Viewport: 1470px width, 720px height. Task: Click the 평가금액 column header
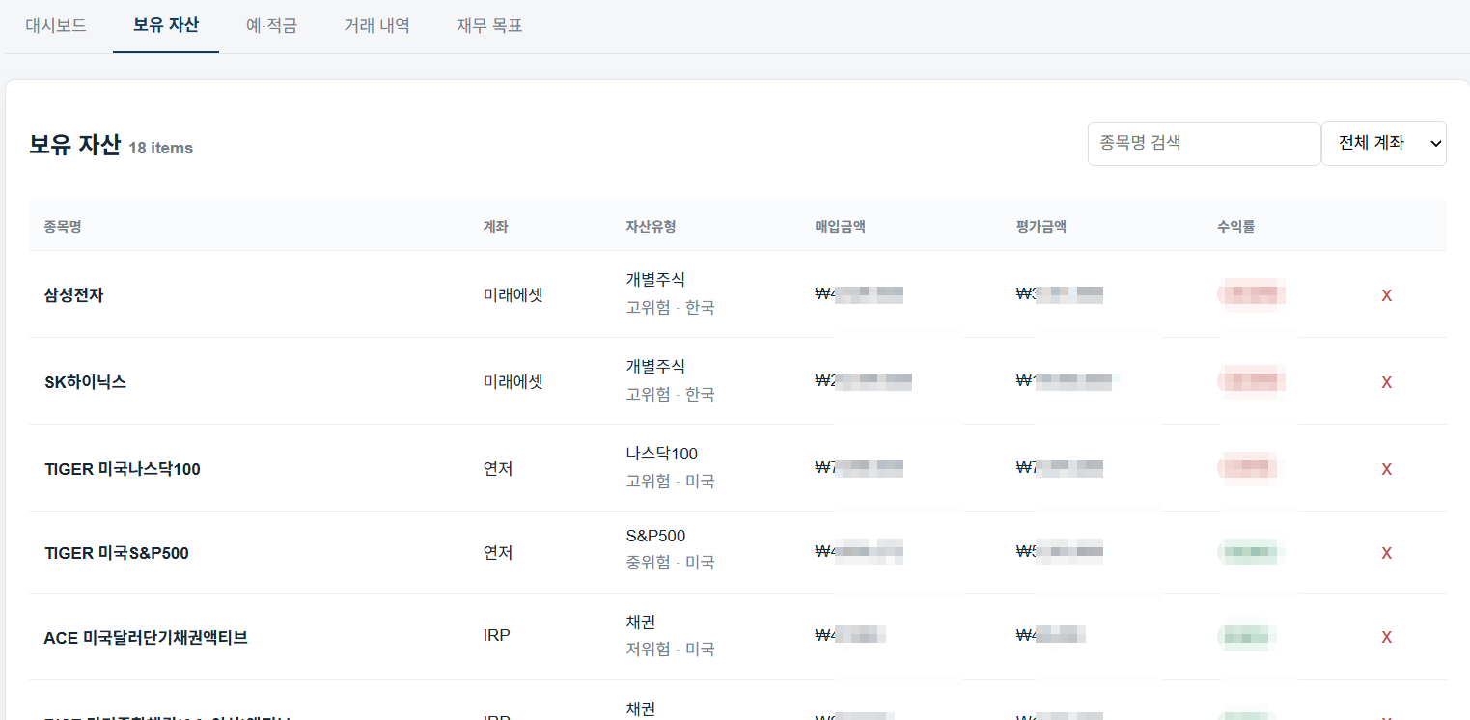(x=1040, y=227)
